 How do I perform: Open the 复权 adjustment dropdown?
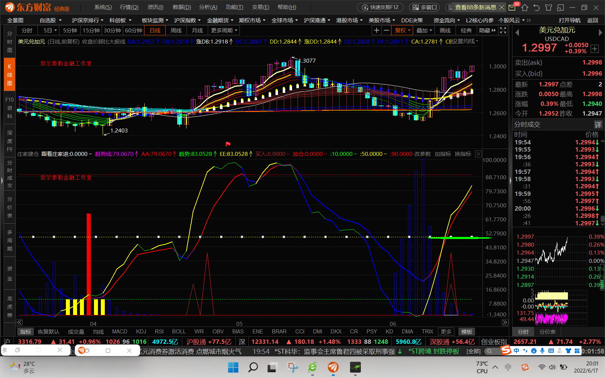click(x=403, y=31)
